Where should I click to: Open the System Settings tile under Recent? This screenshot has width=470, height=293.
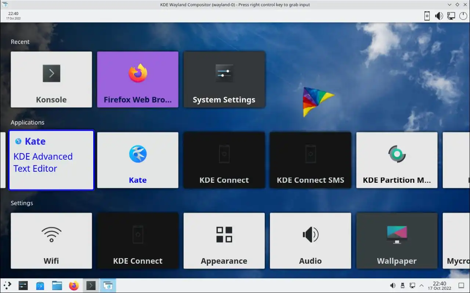click(x=224, y=79)
